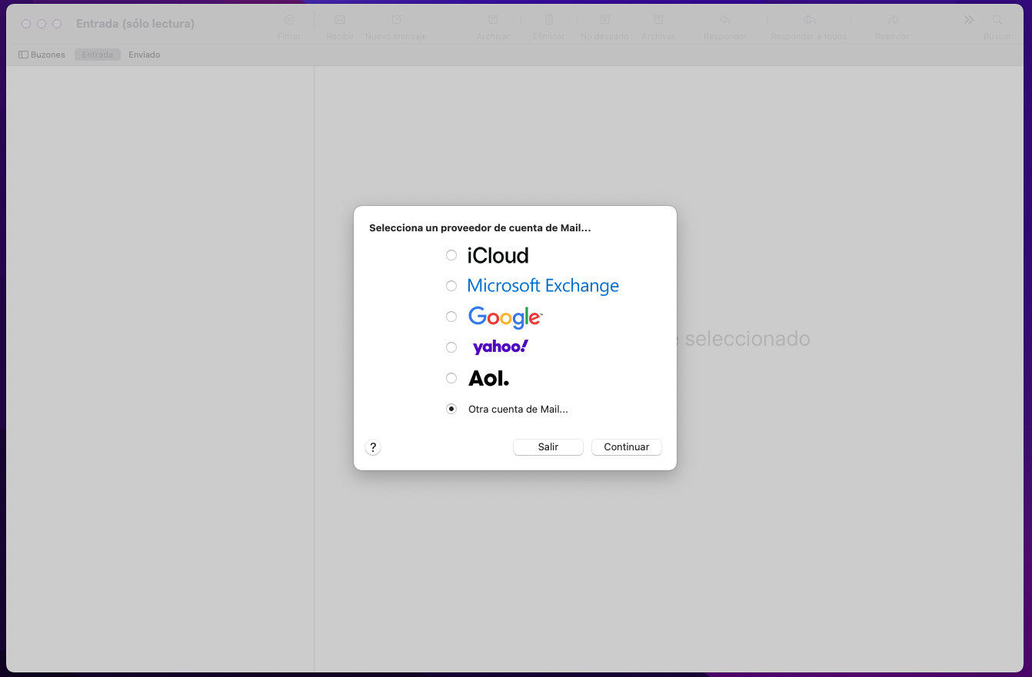This screenshot has height=677, width=1032.
Task: Click the Recibir envelope toolbar icon
Action: (340, 20)
